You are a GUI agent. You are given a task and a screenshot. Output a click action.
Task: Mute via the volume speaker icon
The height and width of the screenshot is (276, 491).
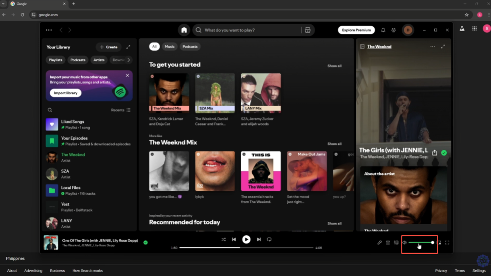(405, 243)
